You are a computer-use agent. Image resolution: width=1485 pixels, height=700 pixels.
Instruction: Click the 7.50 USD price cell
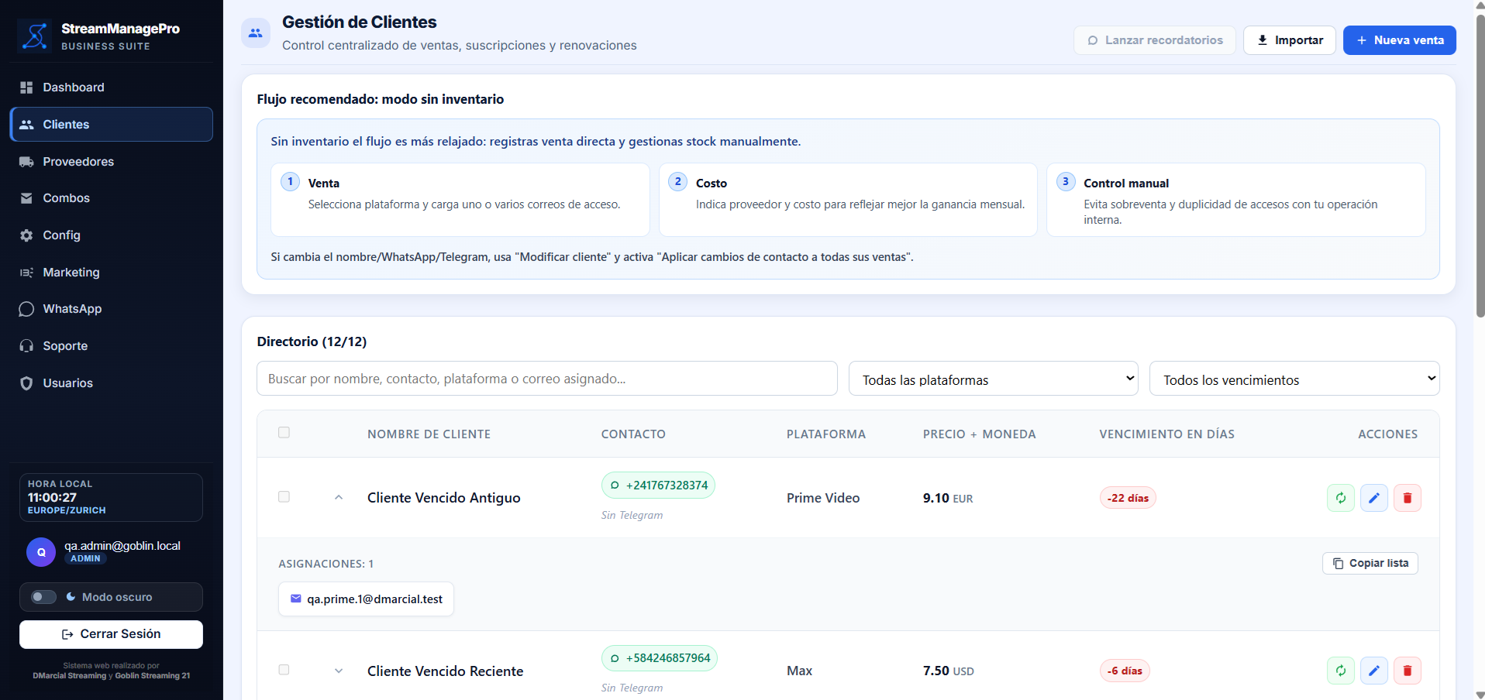(949, 671)
